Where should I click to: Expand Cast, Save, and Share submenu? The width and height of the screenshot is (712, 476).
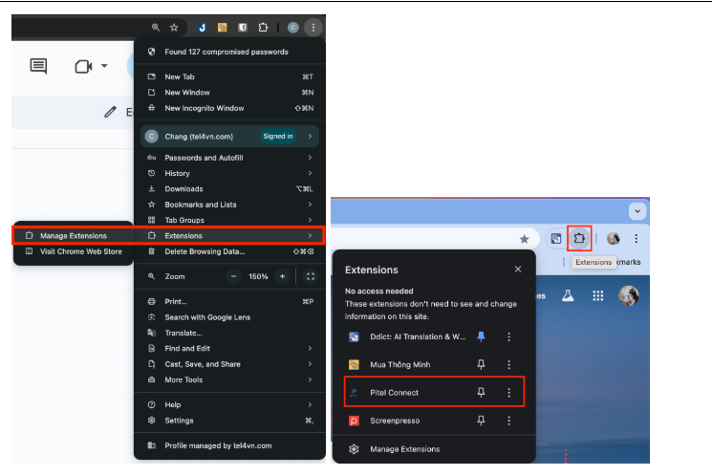[x=229, y=364]
